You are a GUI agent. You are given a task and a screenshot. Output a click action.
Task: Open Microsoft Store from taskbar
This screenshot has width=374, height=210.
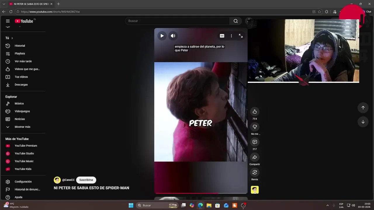pyautogui.click(x=217, y=205)
